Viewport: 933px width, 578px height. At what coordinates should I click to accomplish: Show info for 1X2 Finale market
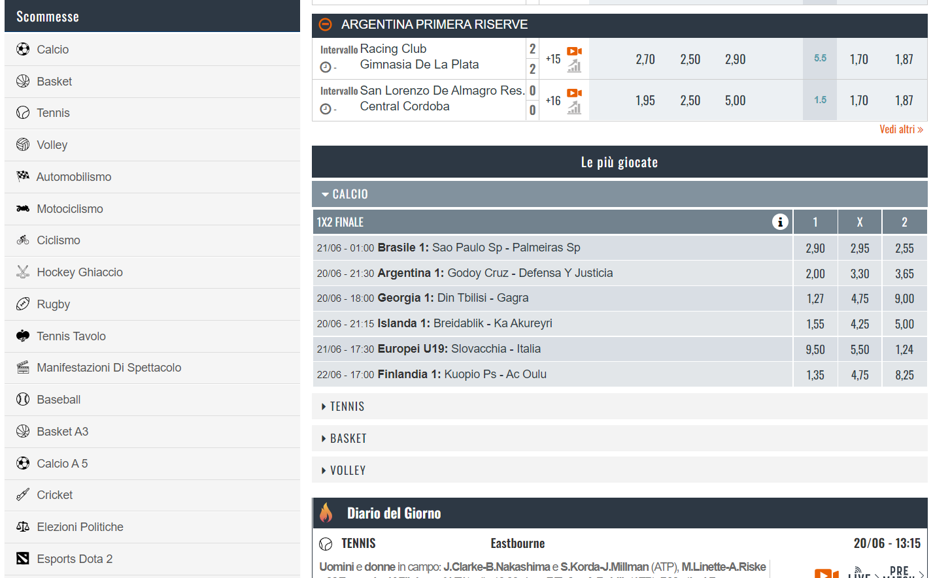(780, 222)
